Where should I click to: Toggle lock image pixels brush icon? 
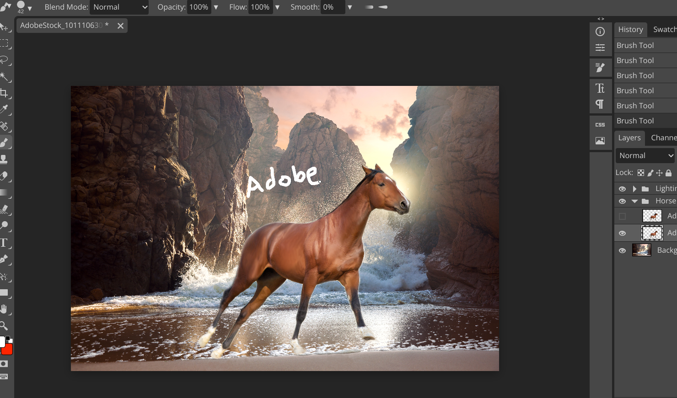click(x=650, y=173)
